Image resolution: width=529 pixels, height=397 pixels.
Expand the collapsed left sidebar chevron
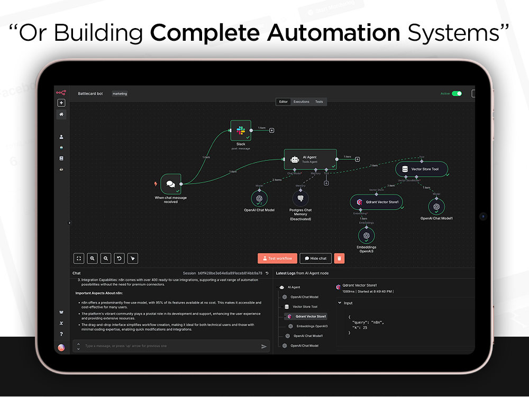pyautogui.click(x=69, y=223)
